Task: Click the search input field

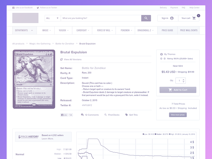Action: click(x=101, y=18)
